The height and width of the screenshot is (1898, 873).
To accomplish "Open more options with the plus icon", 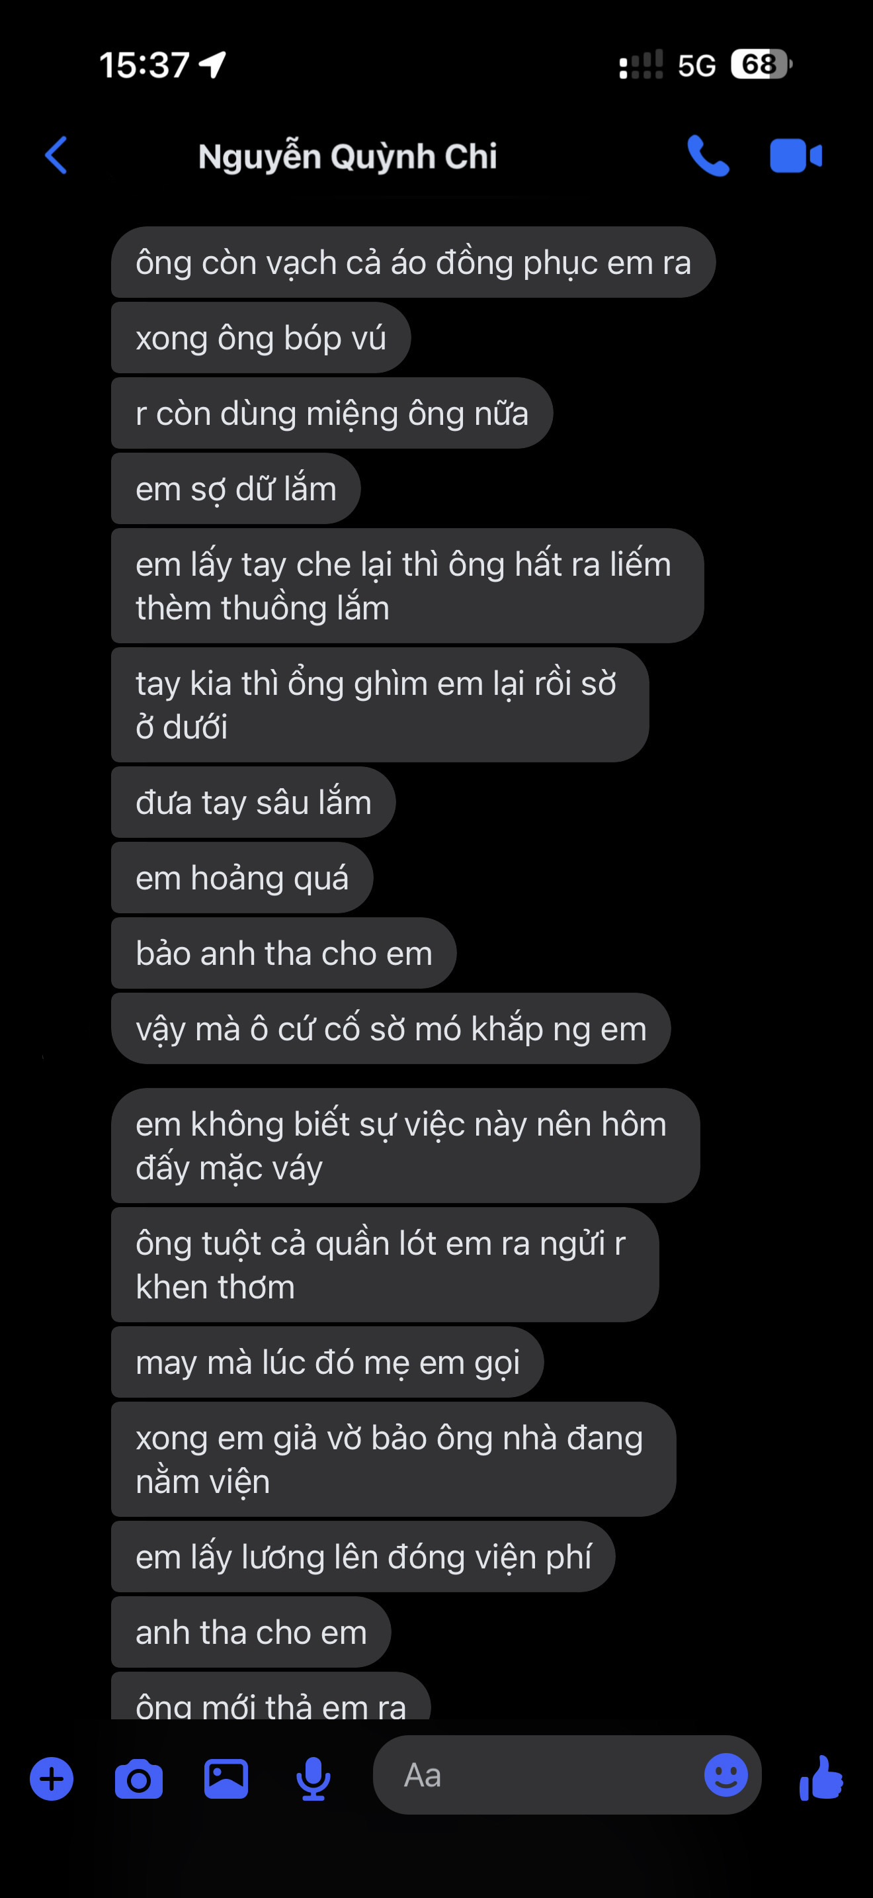I will 52,1779.
